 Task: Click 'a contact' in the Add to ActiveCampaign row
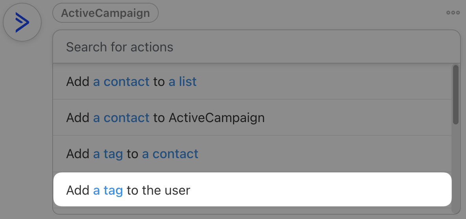point(121,118)
